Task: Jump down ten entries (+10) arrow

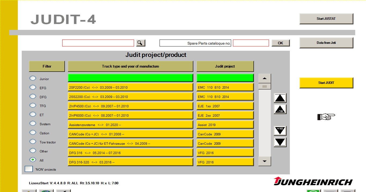Action: point(280,131)
